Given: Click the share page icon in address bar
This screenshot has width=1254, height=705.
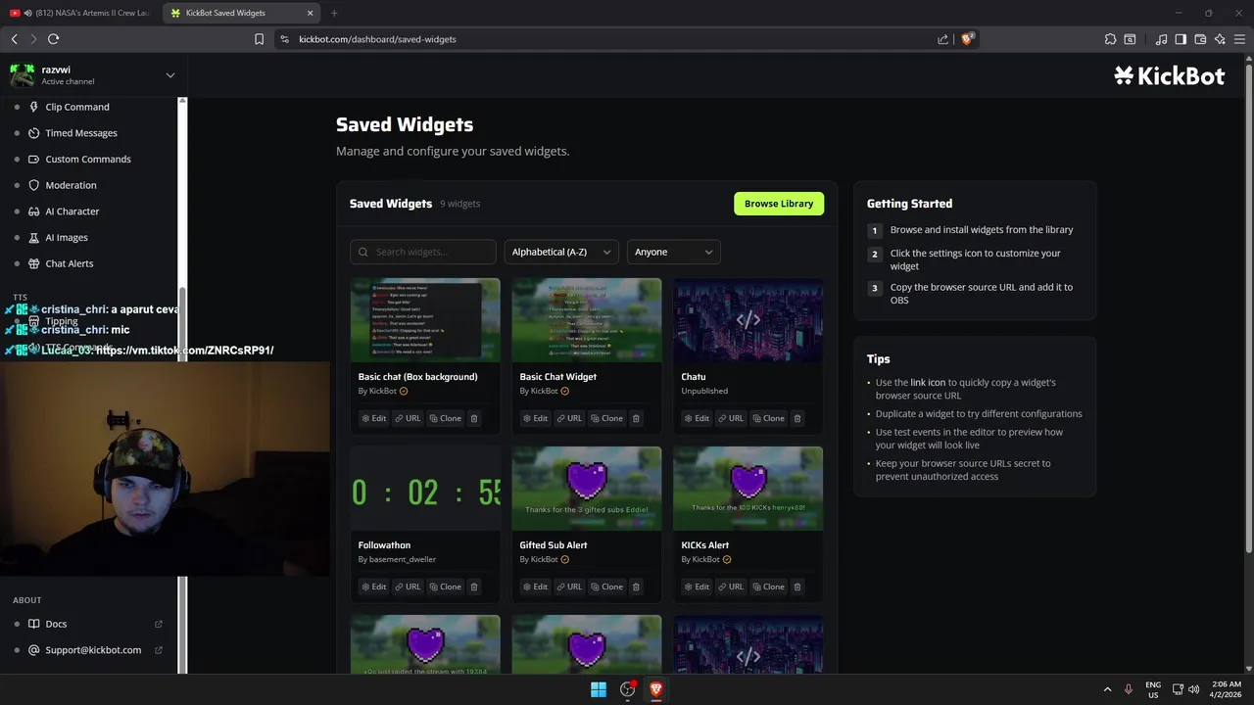Looking at the screenshot, I should point(942,39).
